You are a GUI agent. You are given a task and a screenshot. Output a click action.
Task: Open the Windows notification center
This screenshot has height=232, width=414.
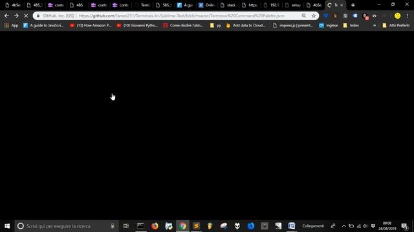tap(404, 226)
